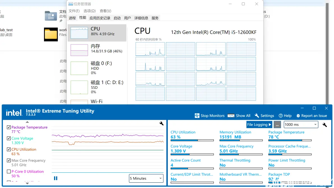Open the 文件(F) menu in Task Manager

[x=74, y=11]
